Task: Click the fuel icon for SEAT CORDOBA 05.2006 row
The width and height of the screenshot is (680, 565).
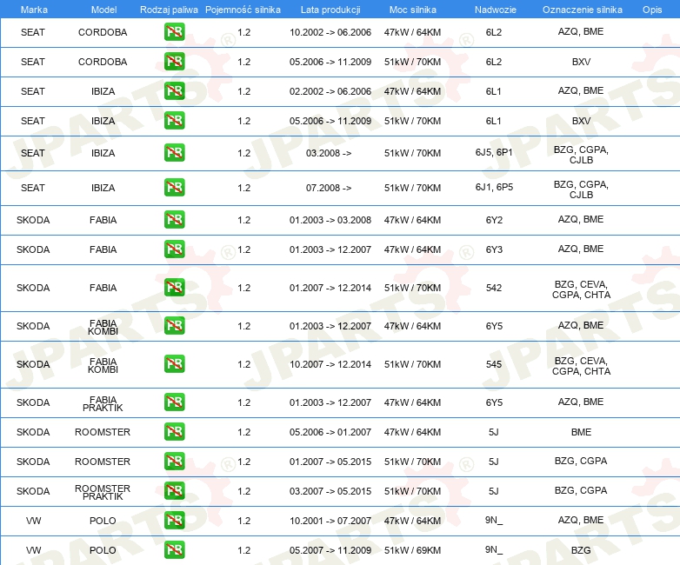Action: click(174, 61)
